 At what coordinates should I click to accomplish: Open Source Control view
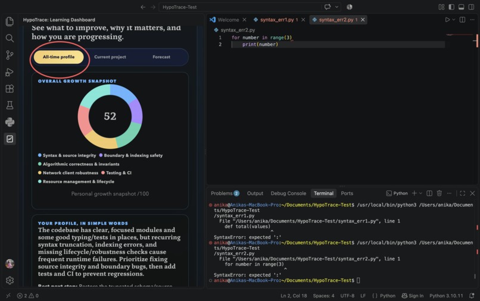(x=10, y=55)
